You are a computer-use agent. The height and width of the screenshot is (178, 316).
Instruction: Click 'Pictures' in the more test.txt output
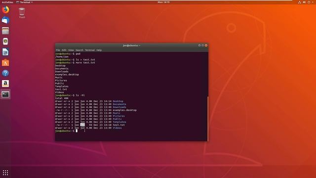pyautogui.click(x=61, y=80)
